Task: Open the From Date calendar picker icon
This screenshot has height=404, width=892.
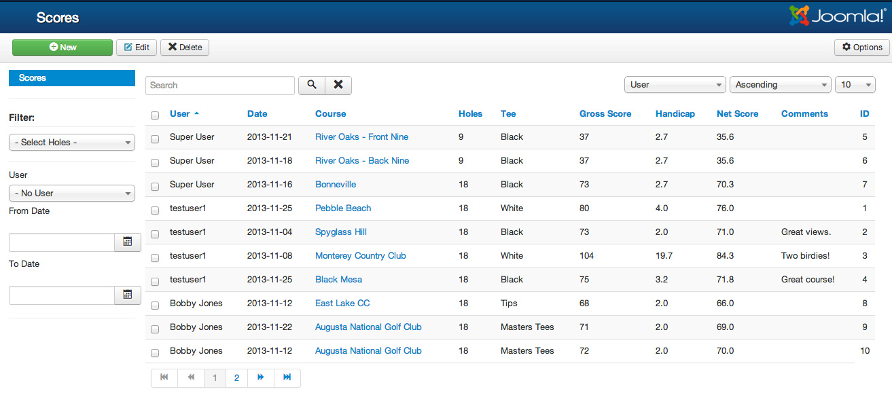Action: [x=127, y=242]
